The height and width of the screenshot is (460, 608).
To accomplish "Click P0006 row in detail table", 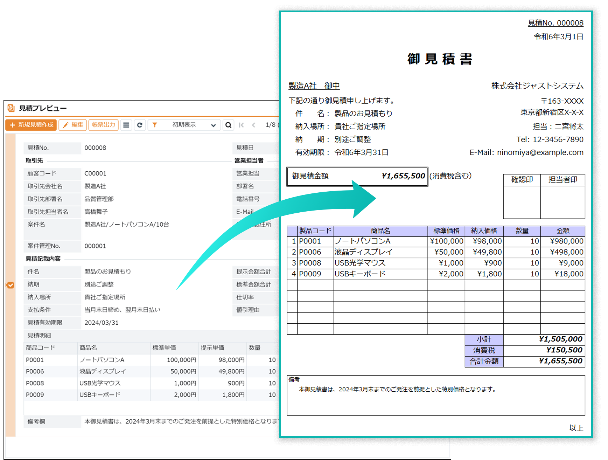I will tap(151, 371).
